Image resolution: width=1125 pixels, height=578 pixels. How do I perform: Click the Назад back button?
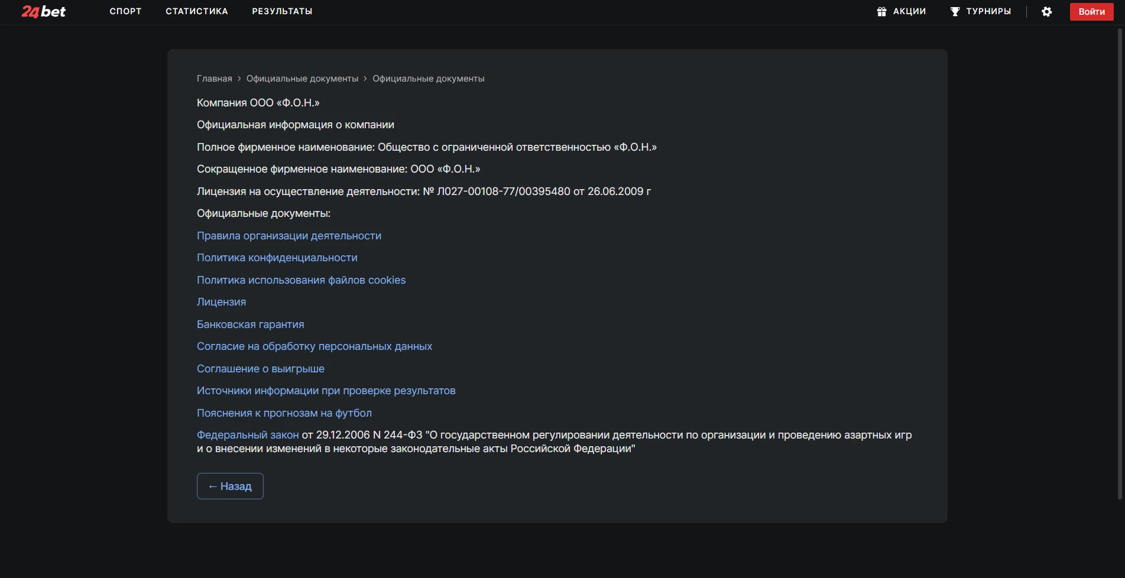[x=230, y=486]
